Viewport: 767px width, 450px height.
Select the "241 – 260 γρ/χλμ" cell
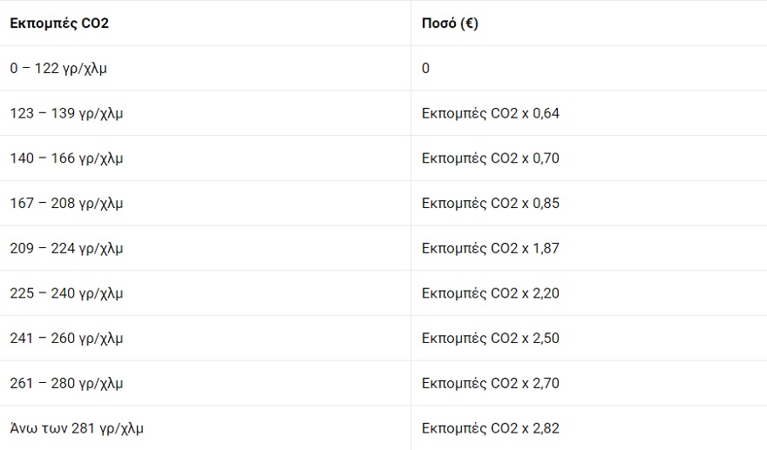(66, 339)
